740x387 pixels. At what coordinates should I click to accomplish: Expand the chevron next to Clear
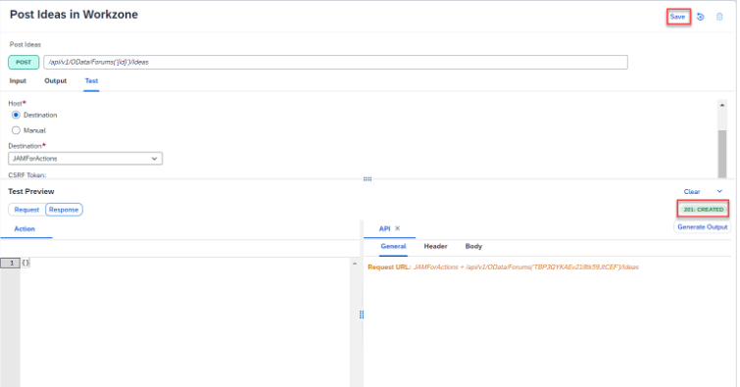719,191
